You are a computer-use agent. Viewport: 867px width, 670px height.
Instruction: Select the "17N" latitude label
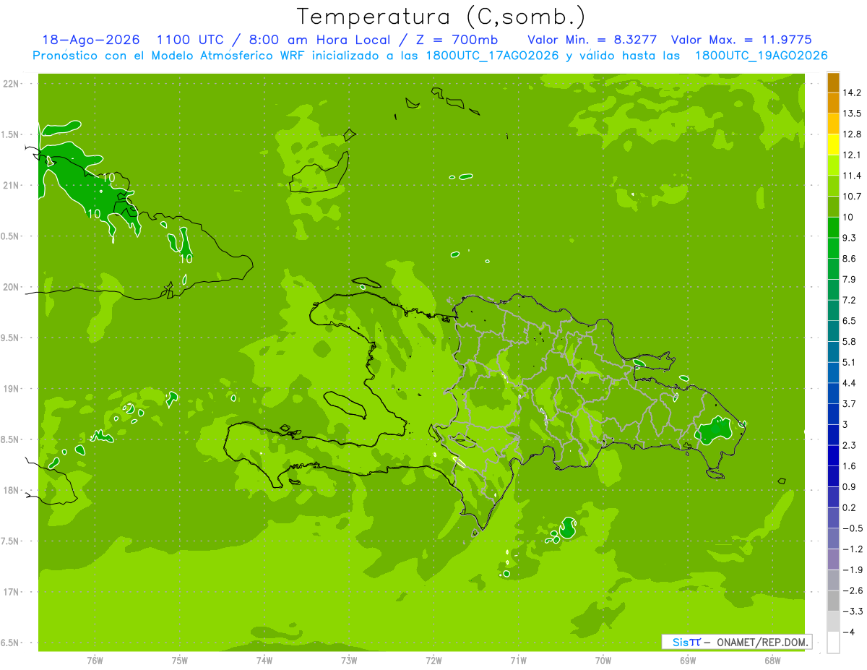point(11,593)
